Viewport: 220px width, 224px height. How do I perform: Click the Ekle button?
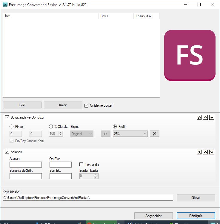click(x=22, y=105)
